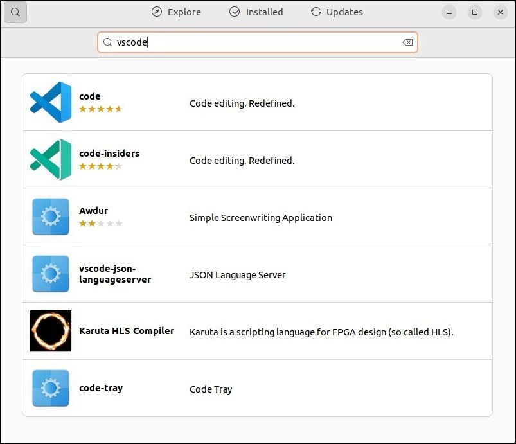The image size is (516, 444).
Task: Select the Awdur gear app icon
Action: (51, 217)
